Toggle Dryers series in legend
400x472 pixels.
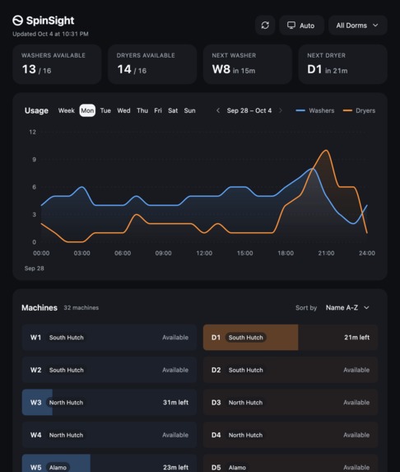coord(359,110)
